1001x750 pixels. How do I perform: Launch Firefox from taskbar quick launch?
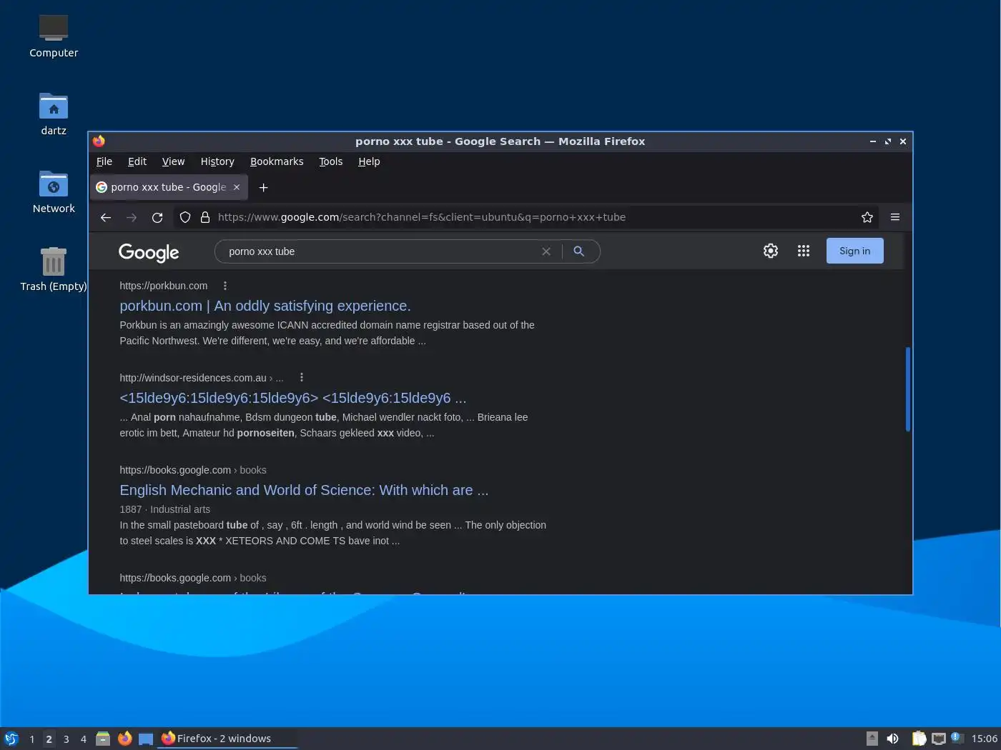(124, 739)
